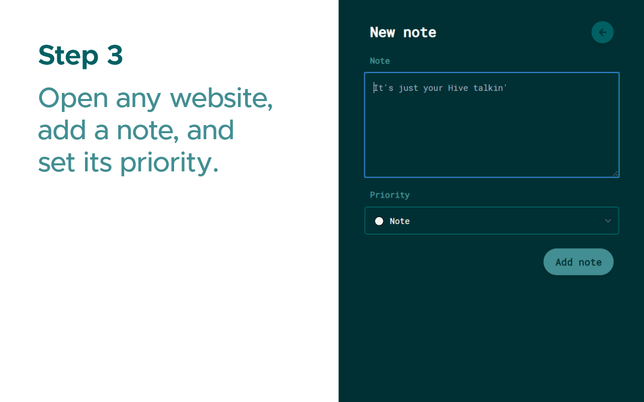Screen dimensions: 644x402
Task: Click the chevron on the Priority selector
Action: pyautogui.click(x=608, y=221)
